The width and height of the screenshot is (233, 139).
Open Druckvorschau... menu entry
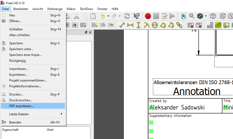(33, 100)
